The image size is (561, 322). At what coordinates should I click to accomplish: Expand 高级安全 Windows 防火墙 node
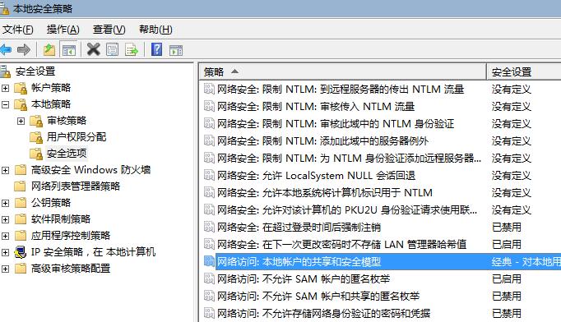point(6,170)
